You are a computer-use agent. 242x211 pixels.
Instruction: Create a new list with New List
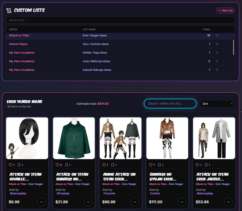[226, 11]
